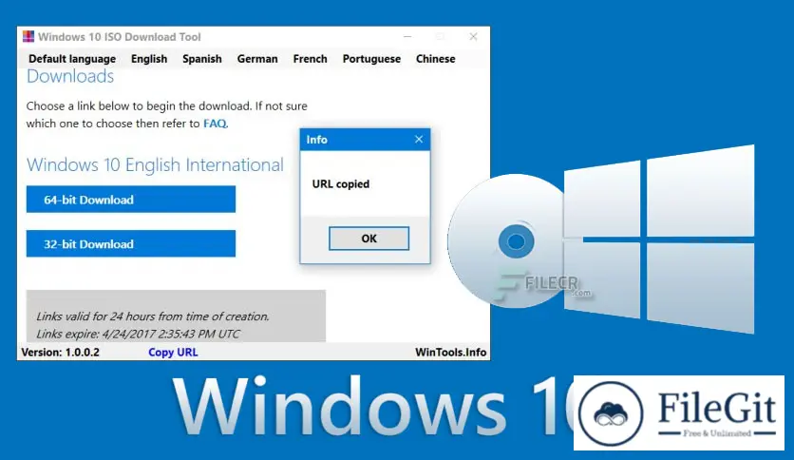Click the window title text
The width and height of the screenshot is (794, 460).
click(x=120, y=37)
